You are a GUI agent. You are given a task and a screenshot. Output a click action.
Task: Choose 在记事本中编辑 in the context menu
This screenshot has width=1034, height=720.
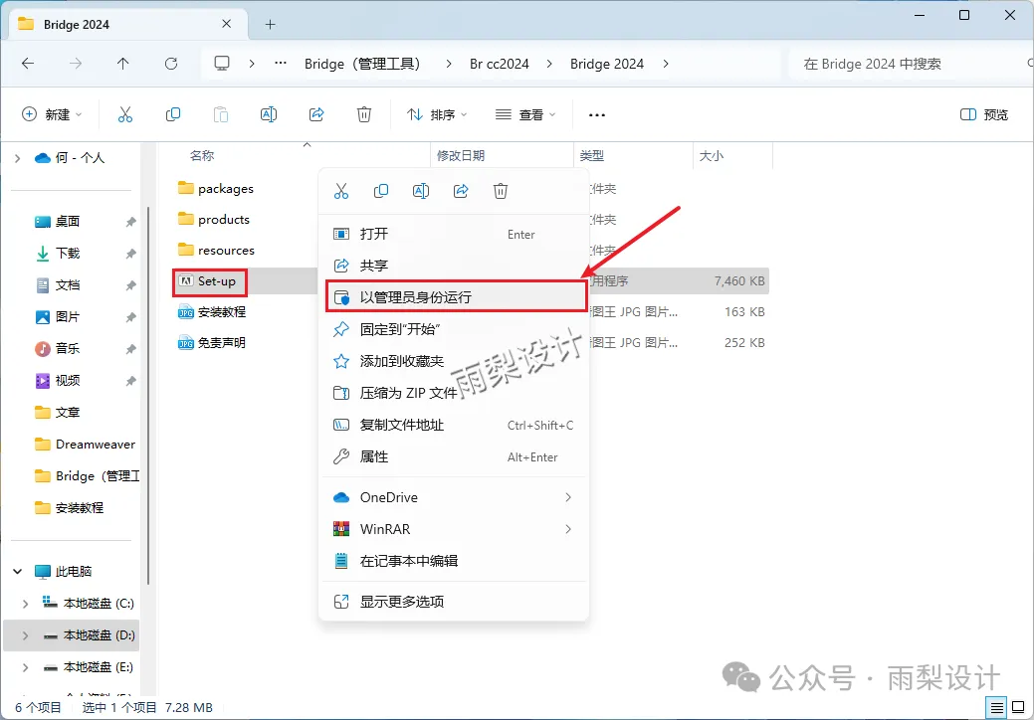pyautogui.click(x=454, y=561)
